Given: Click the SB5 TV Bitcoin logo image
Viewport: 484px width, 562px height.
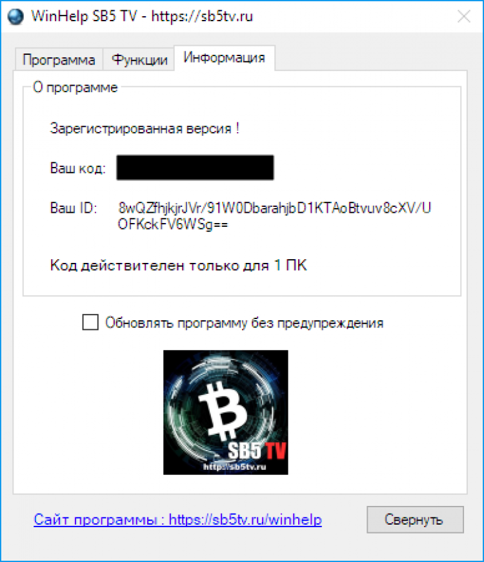Looking at the screenshot, I should tap(226, 412).
